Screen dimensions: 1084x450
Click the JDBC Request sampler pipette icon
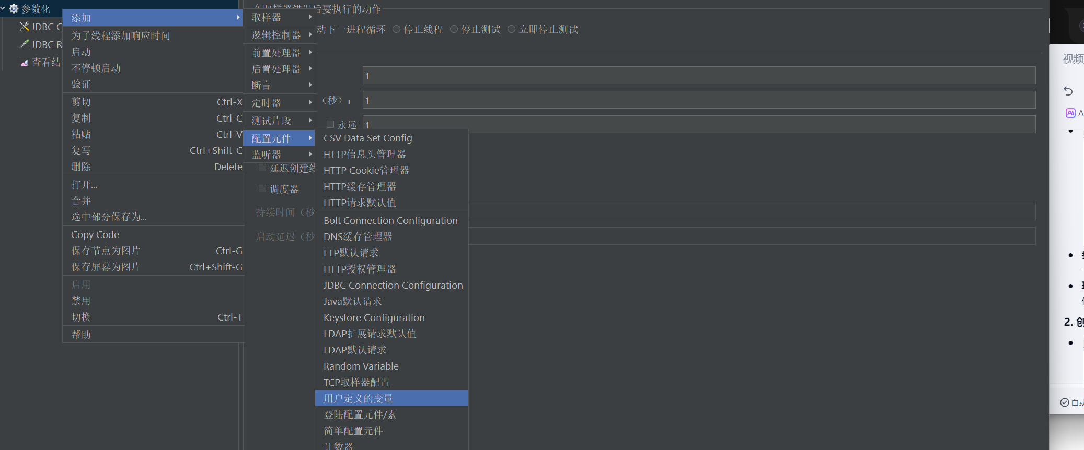click(x=24, y=44)
